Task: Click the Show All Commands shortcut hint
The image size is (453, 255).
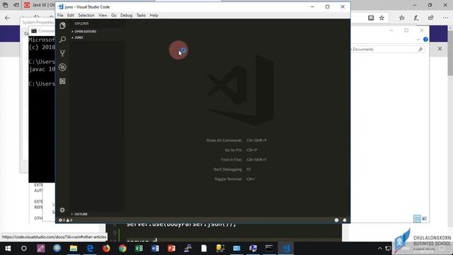Action: pyautogui.click(x=236, y=140)
